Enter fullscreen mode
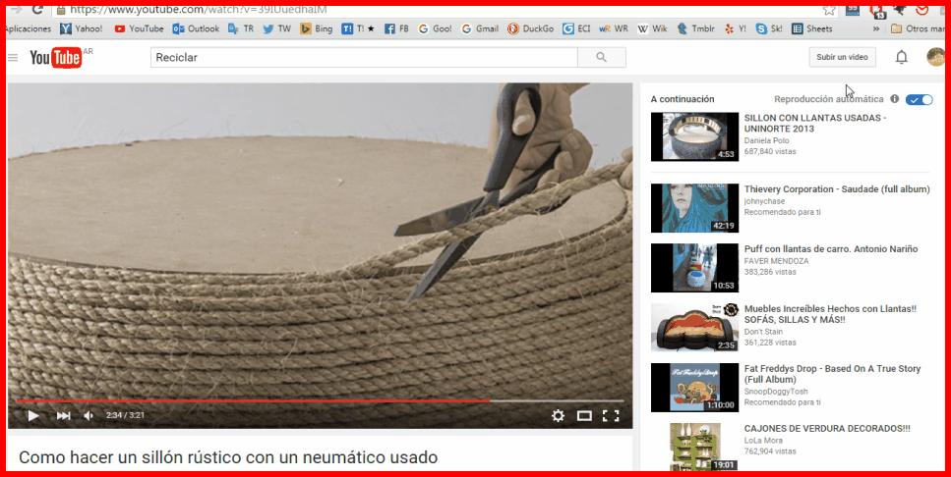The height and width of the screenshot is (477, 951). pyautogui.click(x=611, y=415)
